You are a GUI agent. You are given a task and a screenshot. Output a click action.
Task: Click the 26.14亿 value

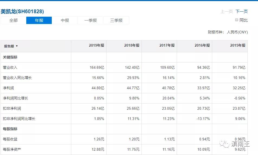(98, 108)
